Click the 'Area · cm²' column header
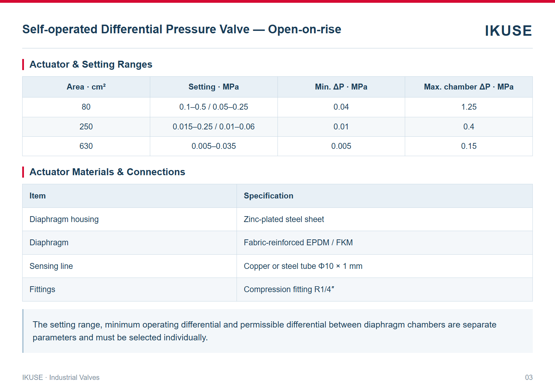 tap(86, 87)
